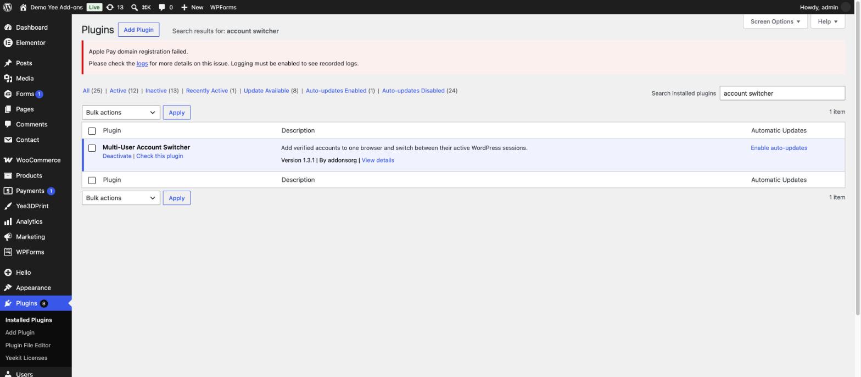
Task: Open the WordPress logo menu
Action: coord(8,7)
